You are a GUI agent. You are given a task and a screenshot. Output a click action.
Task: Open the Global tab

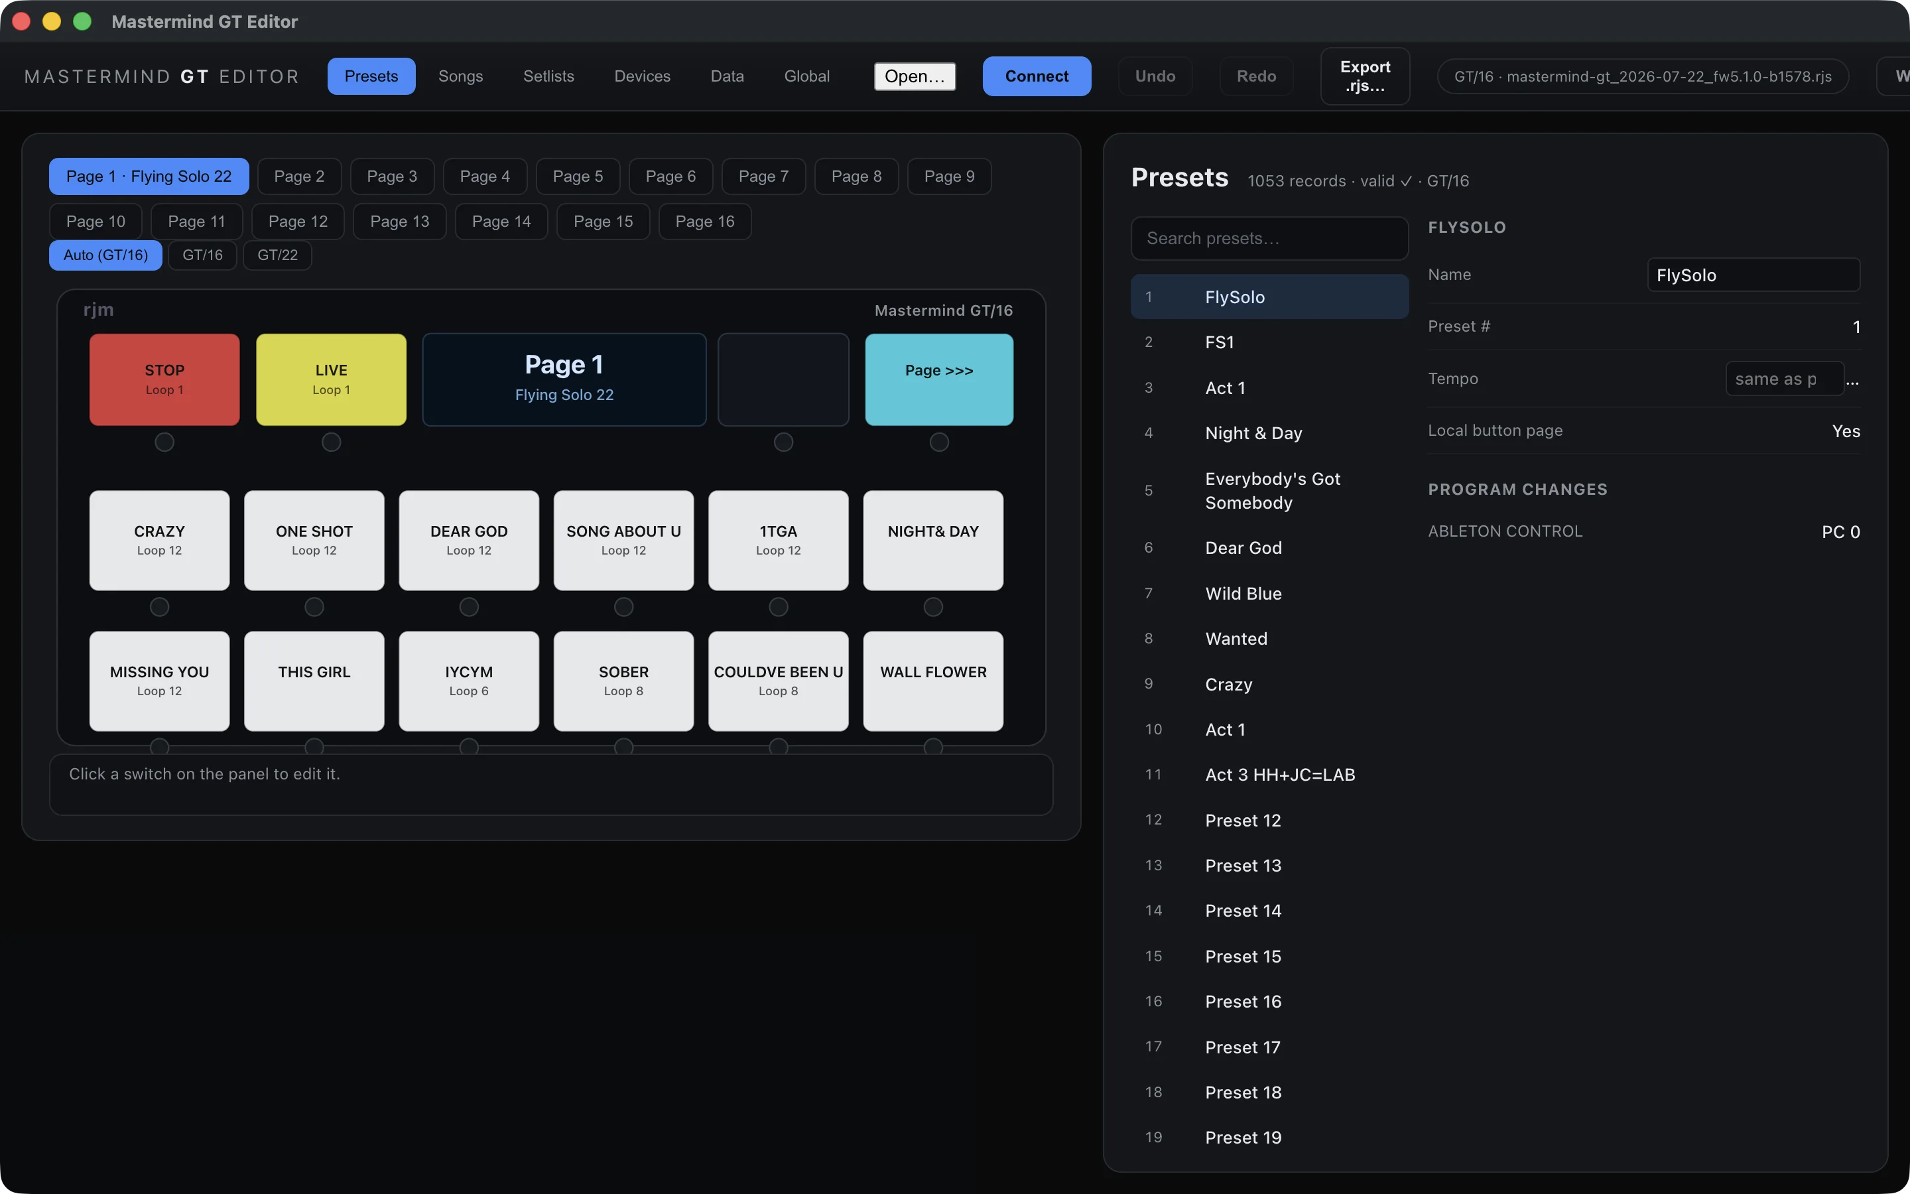[806, 76]
